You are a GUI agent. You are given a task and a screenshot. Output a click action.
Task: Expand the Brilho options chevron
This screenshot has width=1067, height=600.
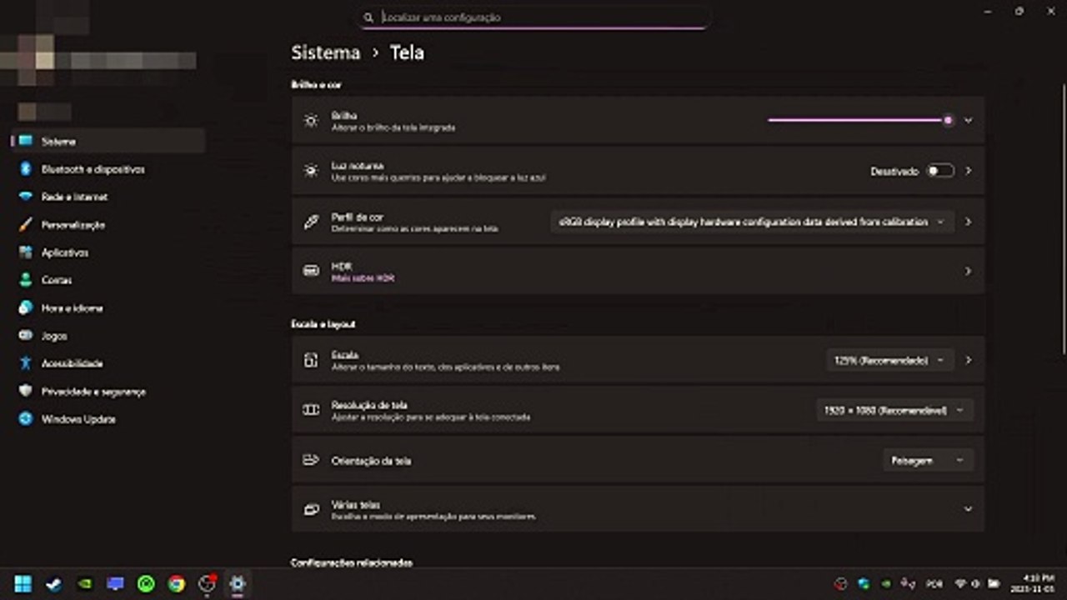point(968,120)
